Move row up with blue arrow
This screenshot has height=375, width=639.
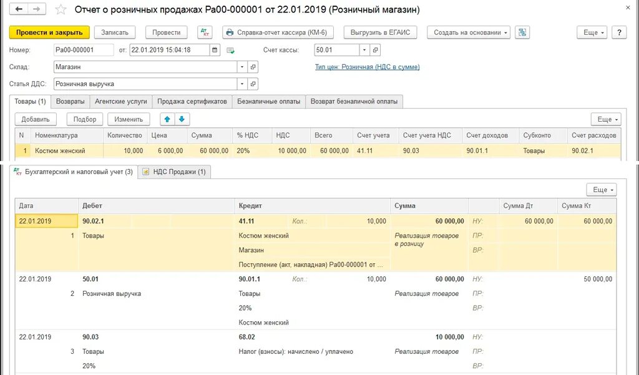pos(167,119)
